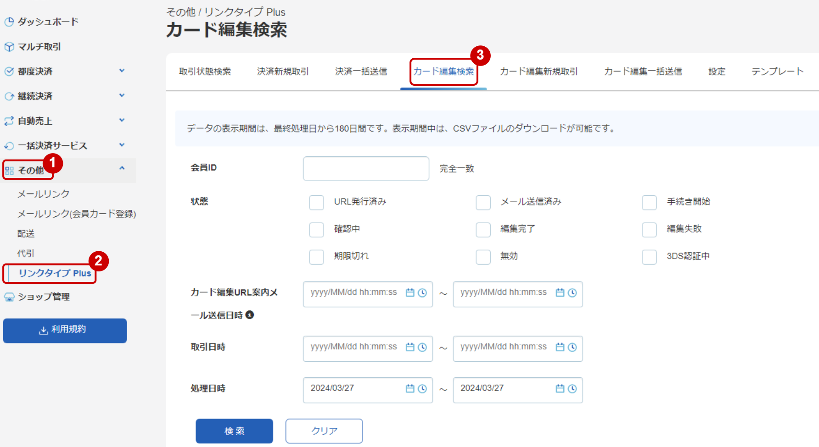This screenshot has height=447, width=819.
Task: Check the 手続き開始 checkbox
Action: tap(650, 202)
